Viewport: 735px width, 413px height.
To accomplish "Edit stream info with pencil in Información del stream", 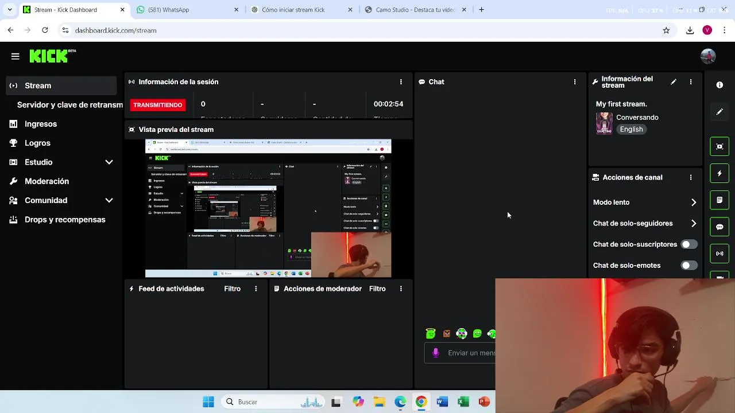I will tap(674, 82).
